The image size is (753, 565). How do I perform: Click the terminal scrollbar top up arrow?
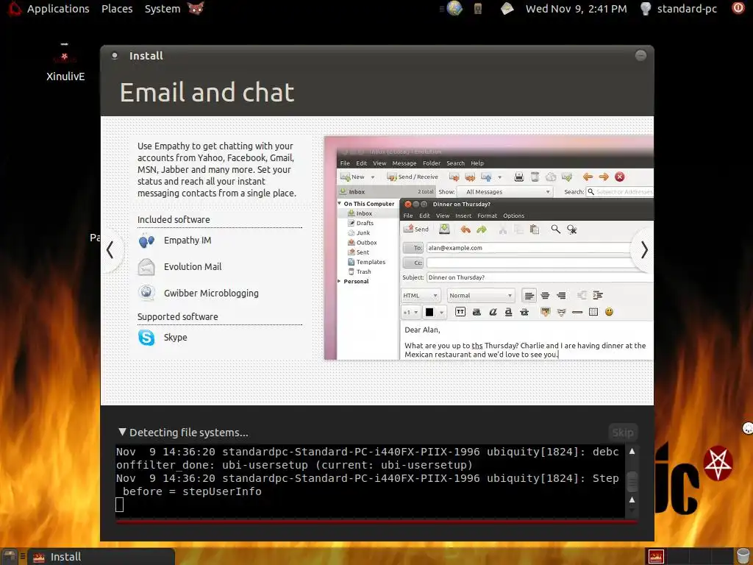pos(632,452)
